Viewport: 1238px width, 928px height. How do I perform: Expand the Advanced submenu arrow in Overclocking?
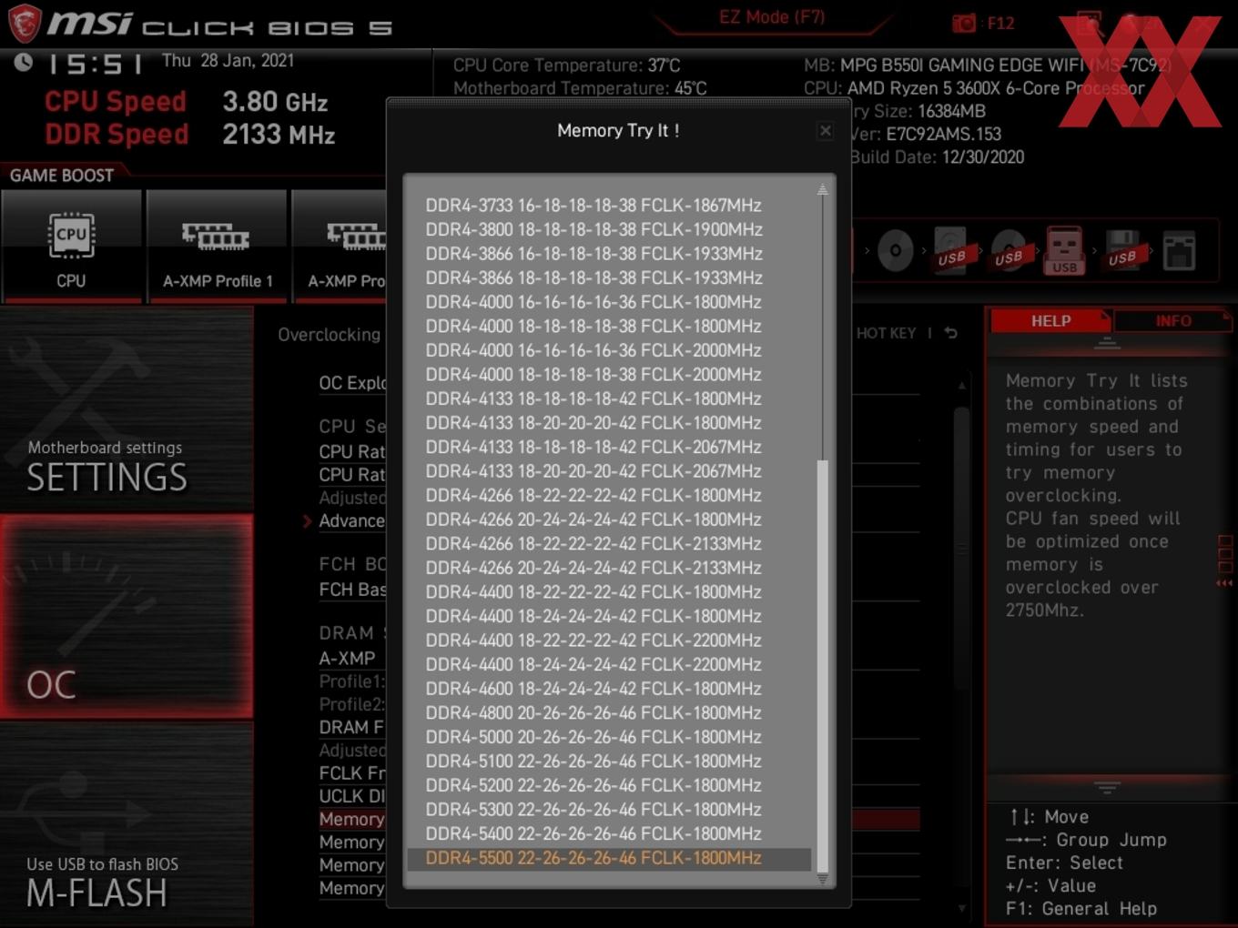click(307, 521)
